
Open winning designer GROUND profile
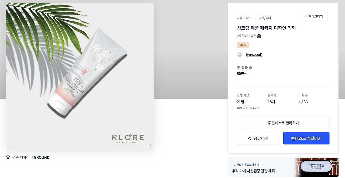(42, 157)
